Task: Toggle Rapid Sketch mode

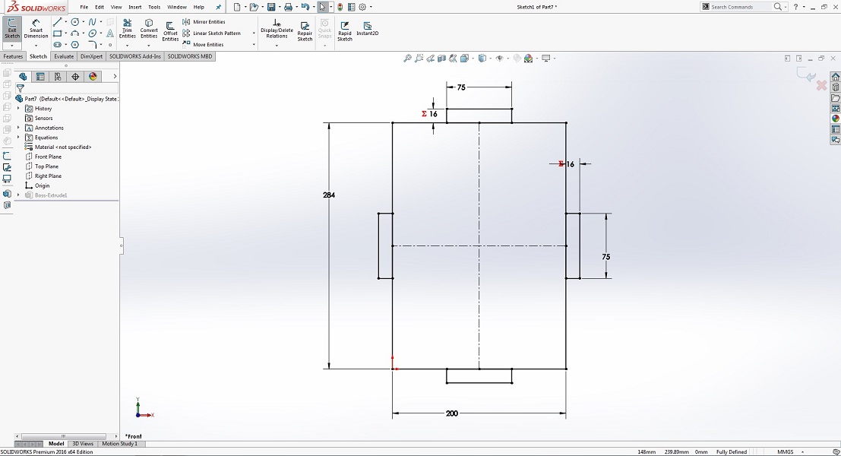Action: [x=344, y=31]
